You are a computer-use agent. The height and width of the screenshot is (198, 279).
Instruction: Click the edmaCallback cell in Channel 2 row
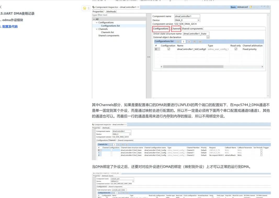pyautogui.click(x=230, y=155)
